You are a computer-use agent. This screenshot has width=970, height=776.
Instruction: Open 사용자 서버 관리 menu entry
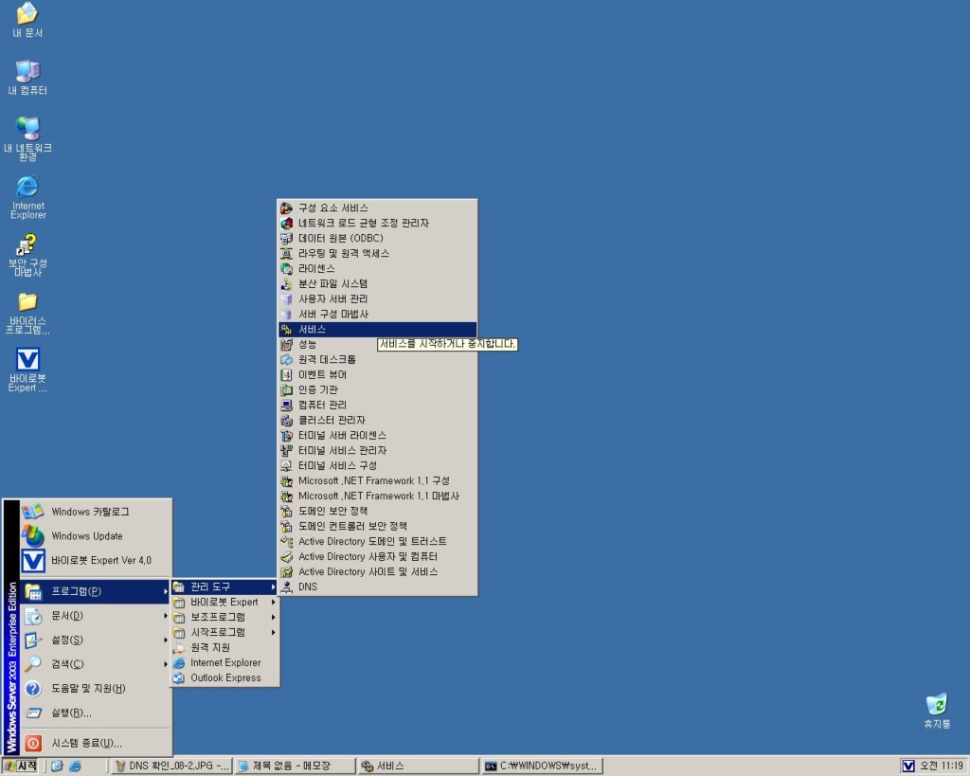tap(377, 298)
